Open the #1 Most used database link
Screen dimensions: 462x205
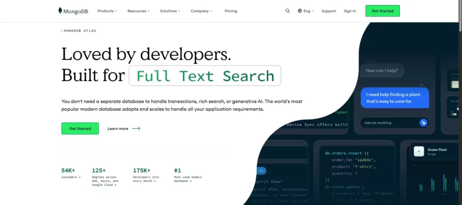point(188,175)
